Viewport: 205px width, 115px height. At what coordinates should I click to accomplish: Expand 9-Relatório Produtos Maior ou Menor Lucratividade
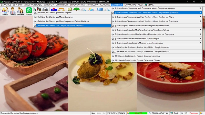pos(157,43)
